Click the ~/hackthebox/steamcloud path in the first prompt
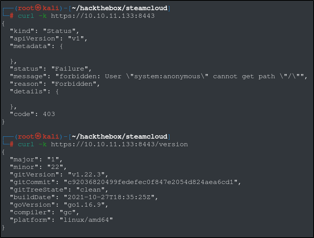 (x=119, y=8)
